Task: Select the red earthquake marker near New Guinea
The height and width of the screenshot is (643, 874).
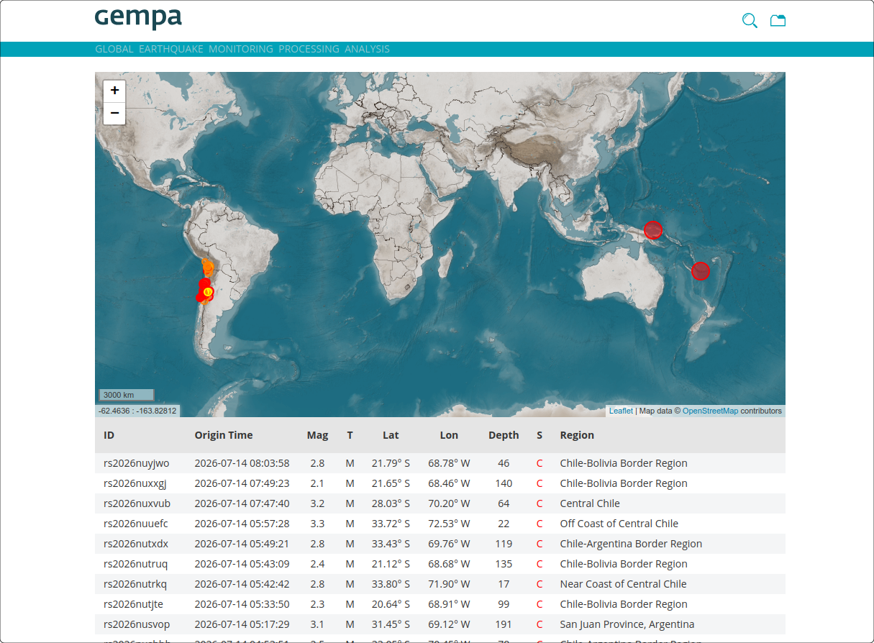Action: click(x=653, y=230)
